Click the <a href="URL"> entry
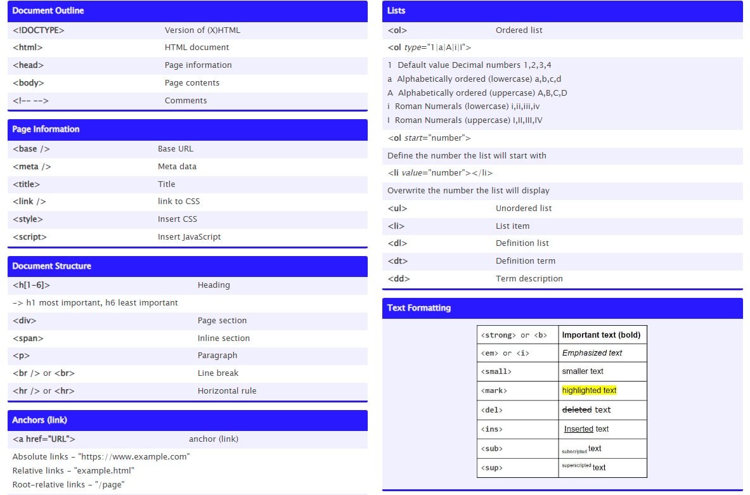The height and width of the screenshot is (495, 750). (x=44, y=439)
